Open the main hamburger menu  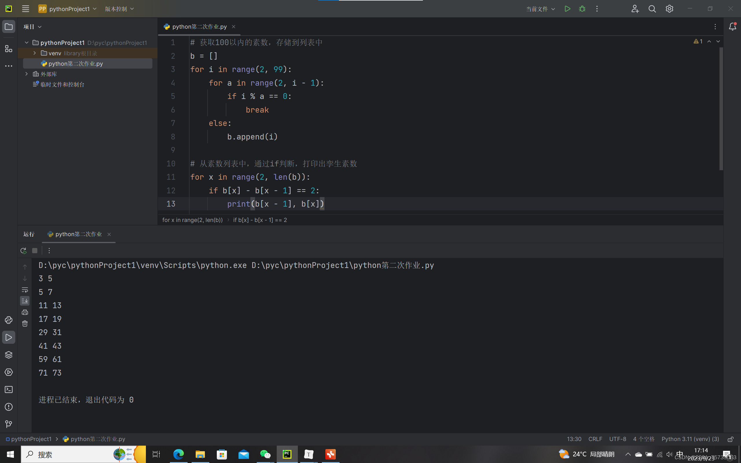pyautogui.click(x=25, y=9)
